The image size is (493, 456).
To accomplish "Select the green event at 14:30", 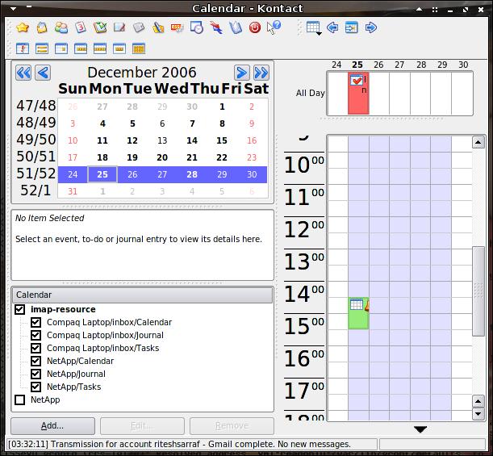I will [358, 313].
